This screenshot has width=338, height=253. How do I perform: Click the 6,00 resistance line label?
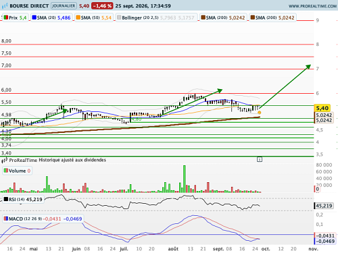coord(6,90)
